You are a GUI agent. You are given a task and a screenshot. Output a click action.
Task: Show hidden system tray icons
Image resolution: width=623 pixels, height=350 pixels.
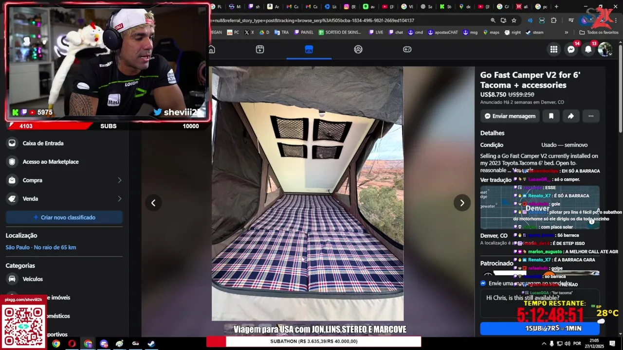[x=544, y=343]
